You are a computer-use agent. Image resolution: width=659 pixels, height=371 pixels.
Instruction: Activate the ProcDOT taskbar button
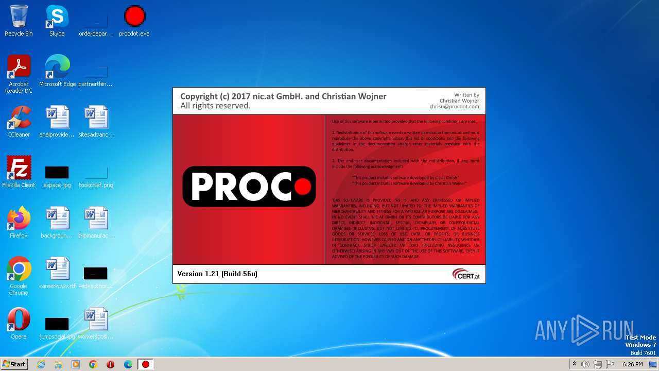[145, 364]
